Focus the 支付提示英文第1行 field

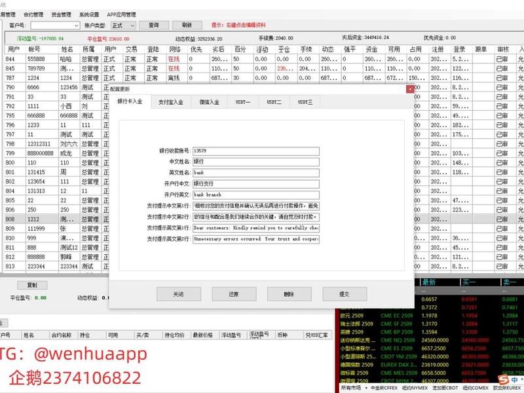click(x=256, y=228)
